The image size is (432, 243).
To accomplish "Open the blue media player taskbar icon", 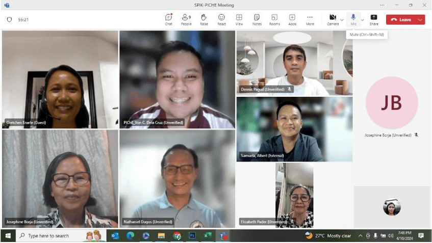I will [146, 236].
